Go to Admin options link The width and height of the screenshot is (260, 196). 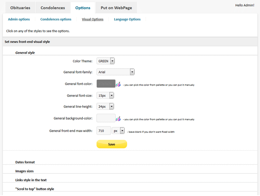[x=19, y=19]
